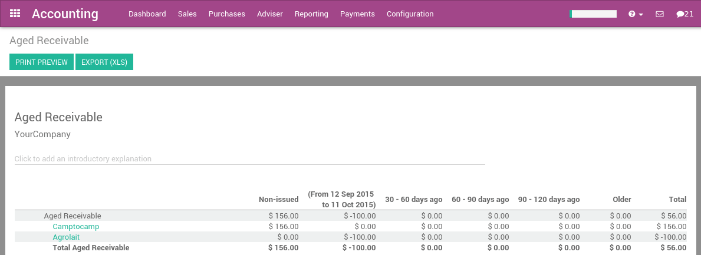Open the chat conversations icon
The height and width of the screenshot is (255, 701).
pyautogui.click(x=684, y=14)
